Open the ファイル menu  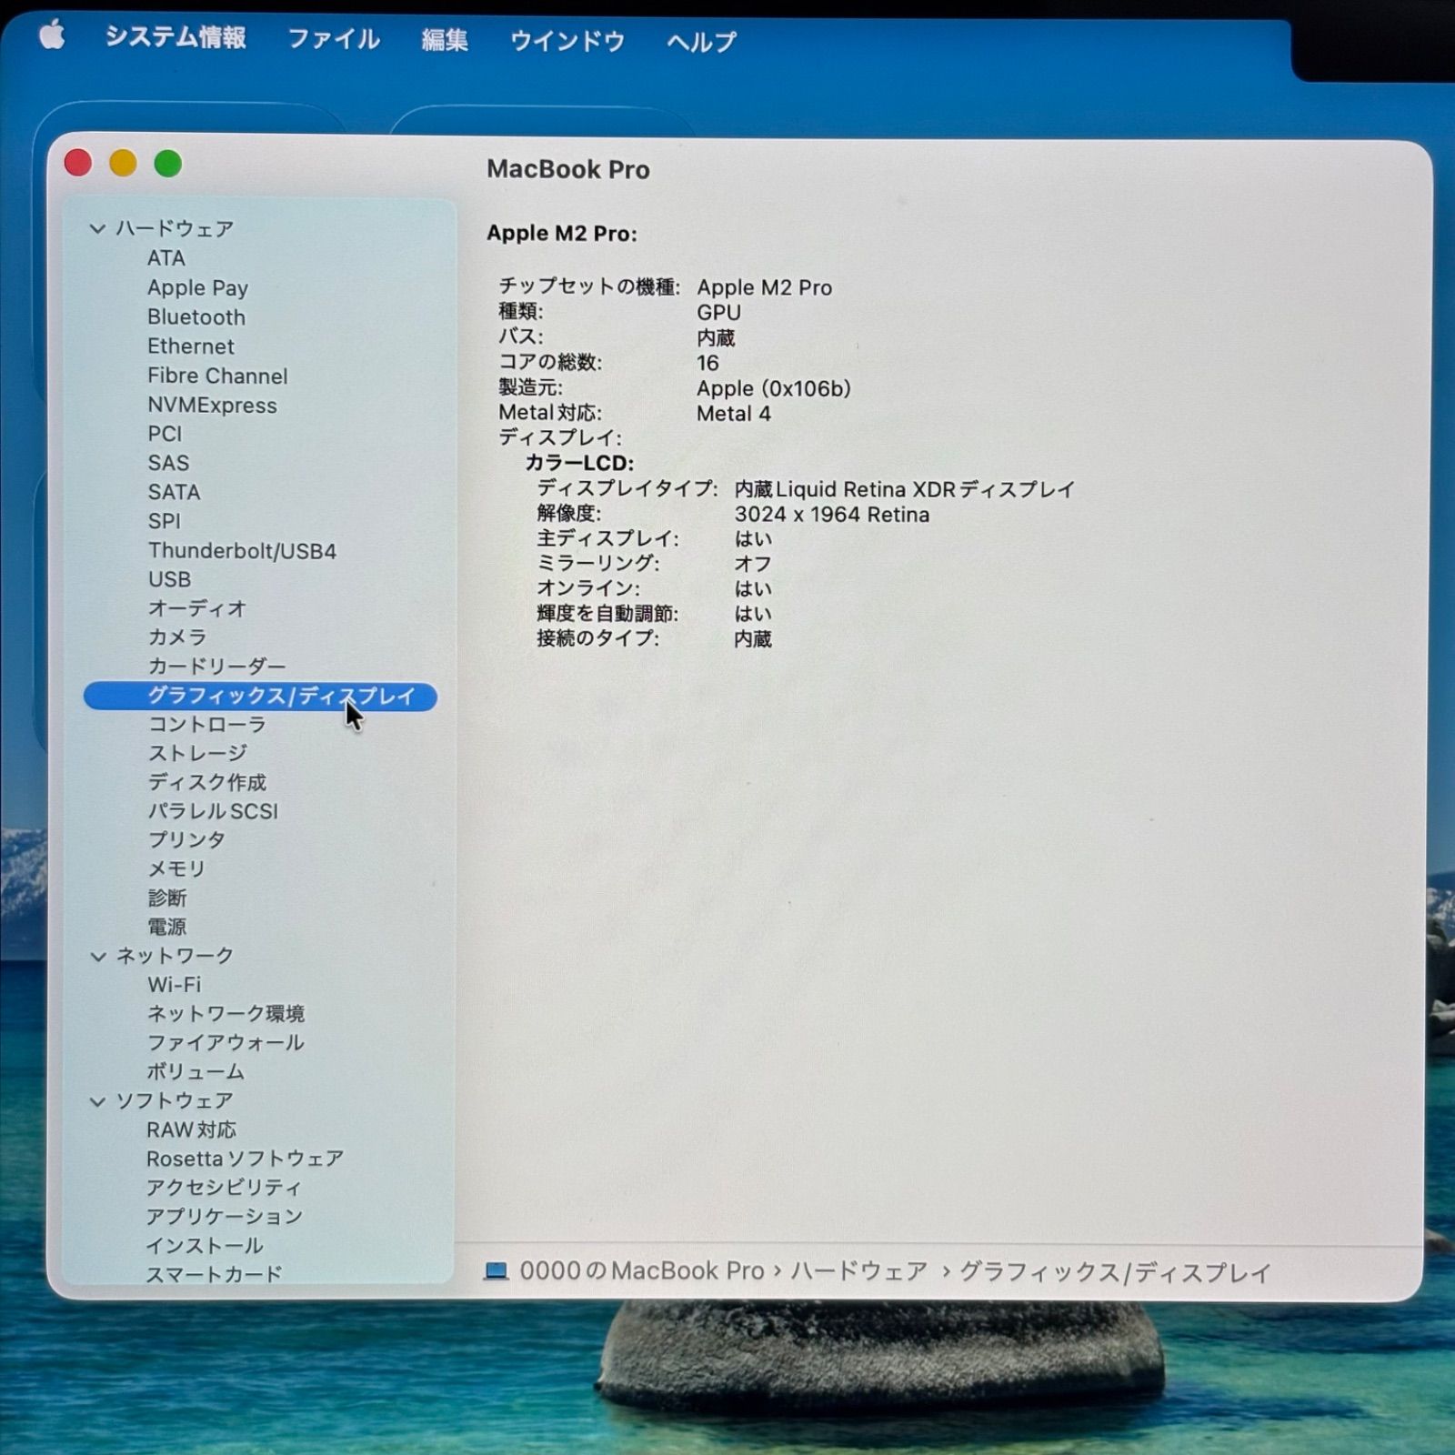click(x=334, y=38)
